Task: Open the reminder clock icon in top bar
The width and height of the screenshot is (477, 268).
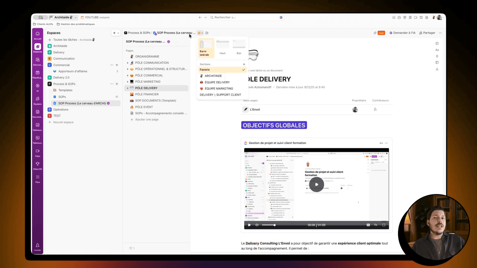Action: coord(421,17)
